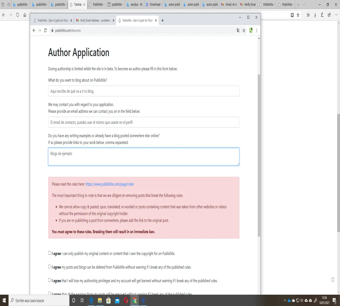Go back in the Edge window

4,15
